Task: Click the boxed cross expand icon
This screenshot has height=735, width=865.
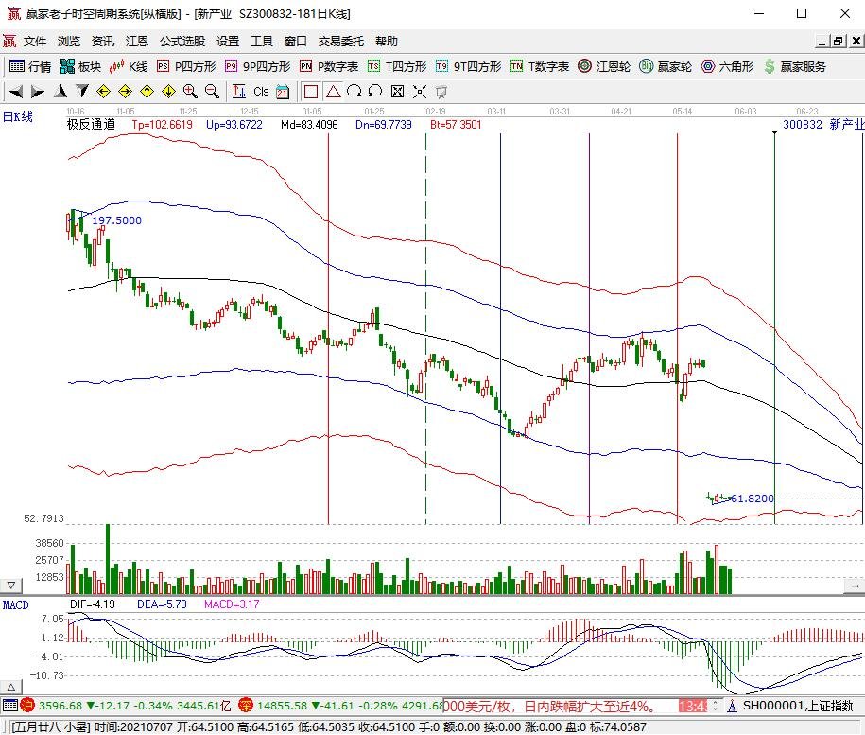Action: click(397, 92)
